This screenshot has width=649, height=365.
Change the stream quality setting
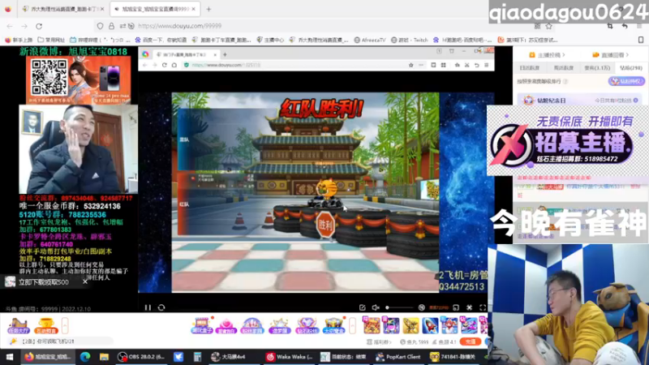[439, 307]
